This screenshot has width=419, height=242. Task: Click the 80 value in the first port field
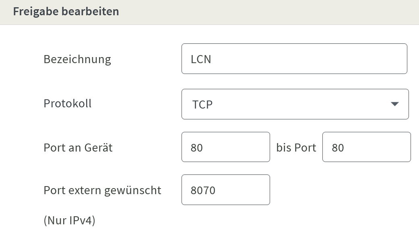coord(197,148)
